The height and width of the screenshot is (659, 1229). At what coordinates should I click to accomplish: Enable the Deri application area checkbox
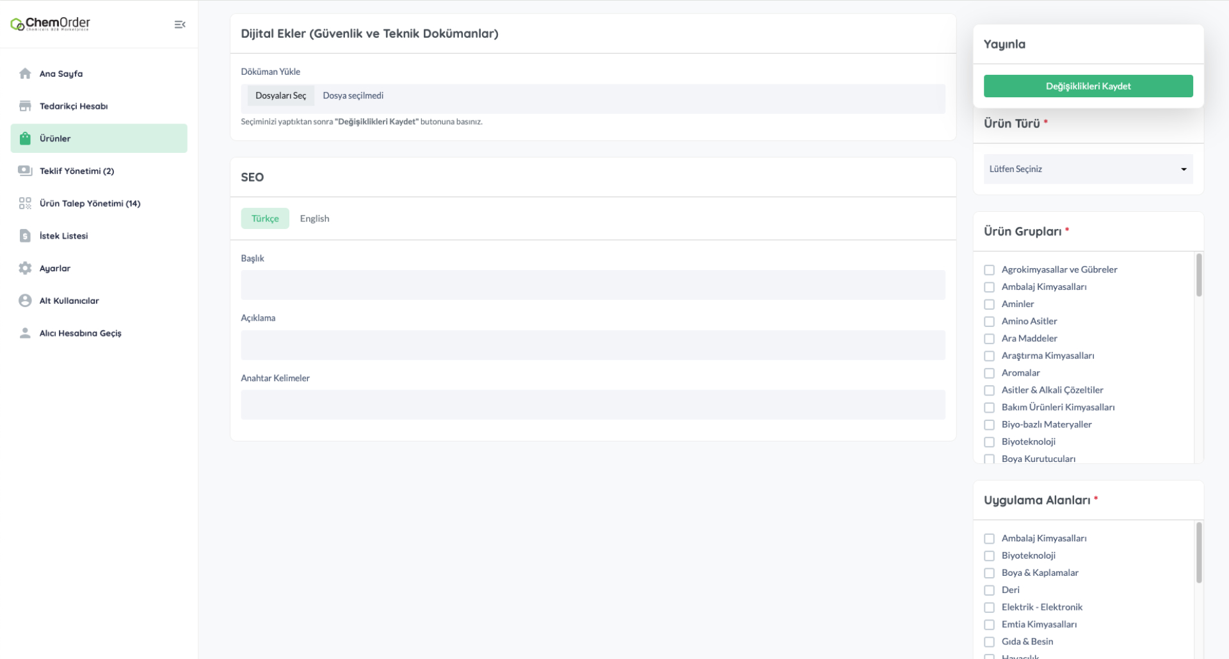pyautogui.click(x=989, y=591)
